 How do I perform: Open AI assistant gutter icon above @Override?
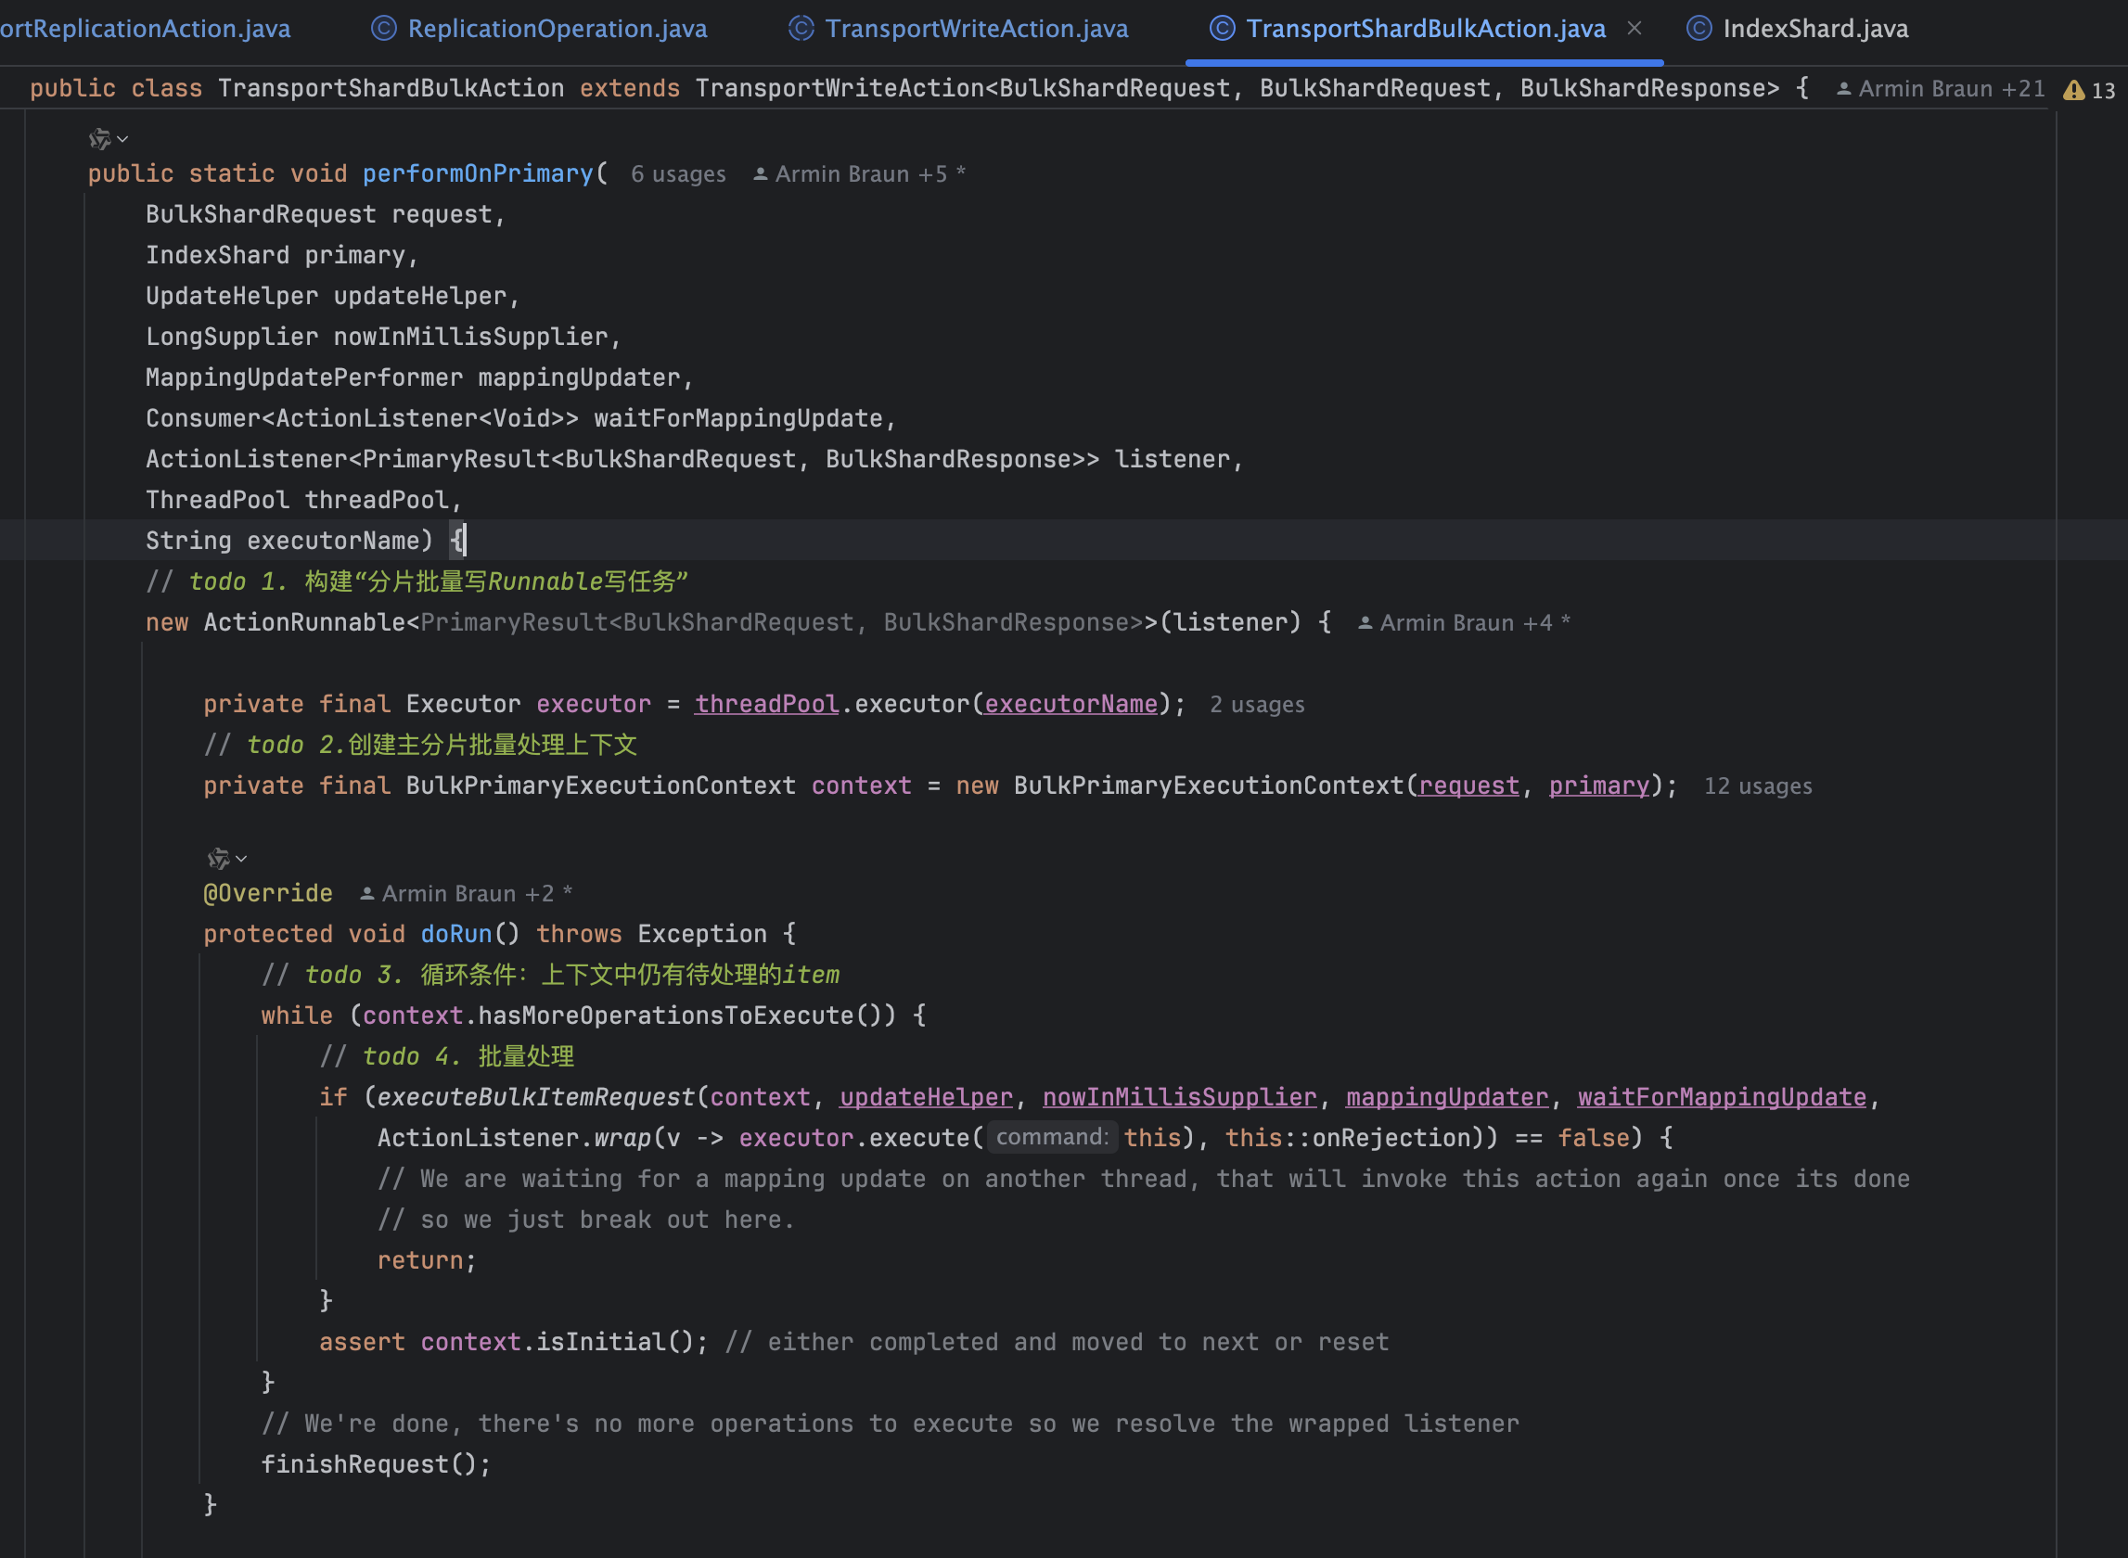coord(218,858)
